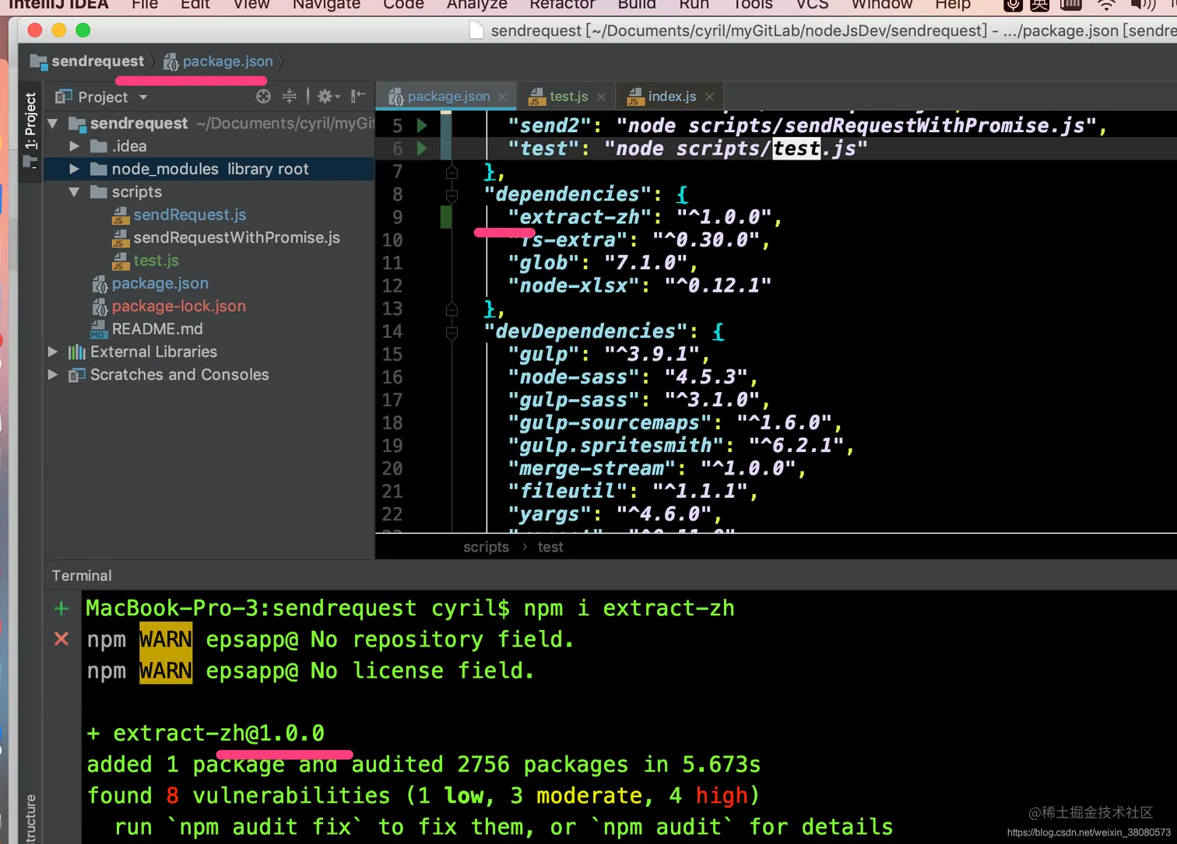The height and width of the screenshot is (844, 1177).
Task: Click the scripts crumb in editor breadcrumb
Action: [486, 547]
